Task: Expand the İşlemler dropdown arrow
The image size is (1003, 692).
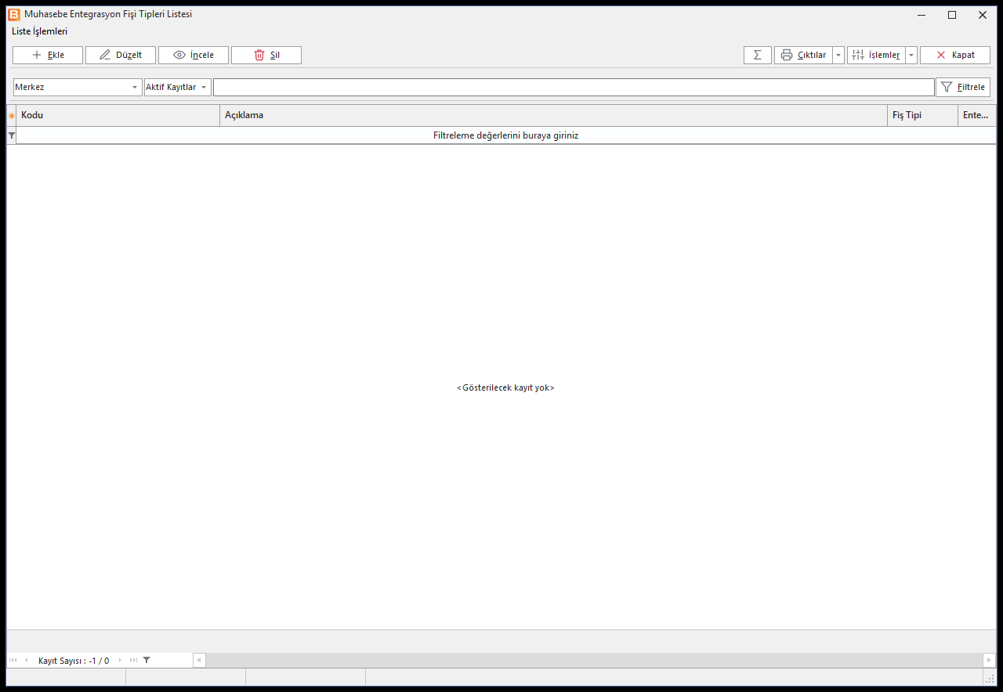Action: click(x=911, y=55)
